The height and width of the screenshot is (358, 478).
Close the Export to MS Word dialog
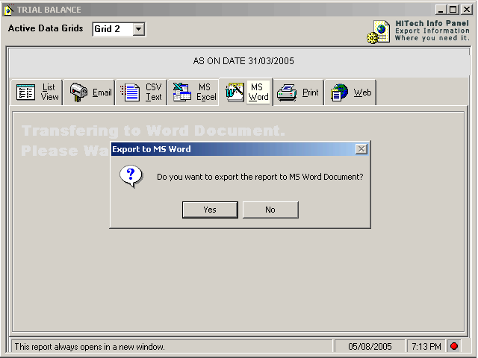point(361,149)
